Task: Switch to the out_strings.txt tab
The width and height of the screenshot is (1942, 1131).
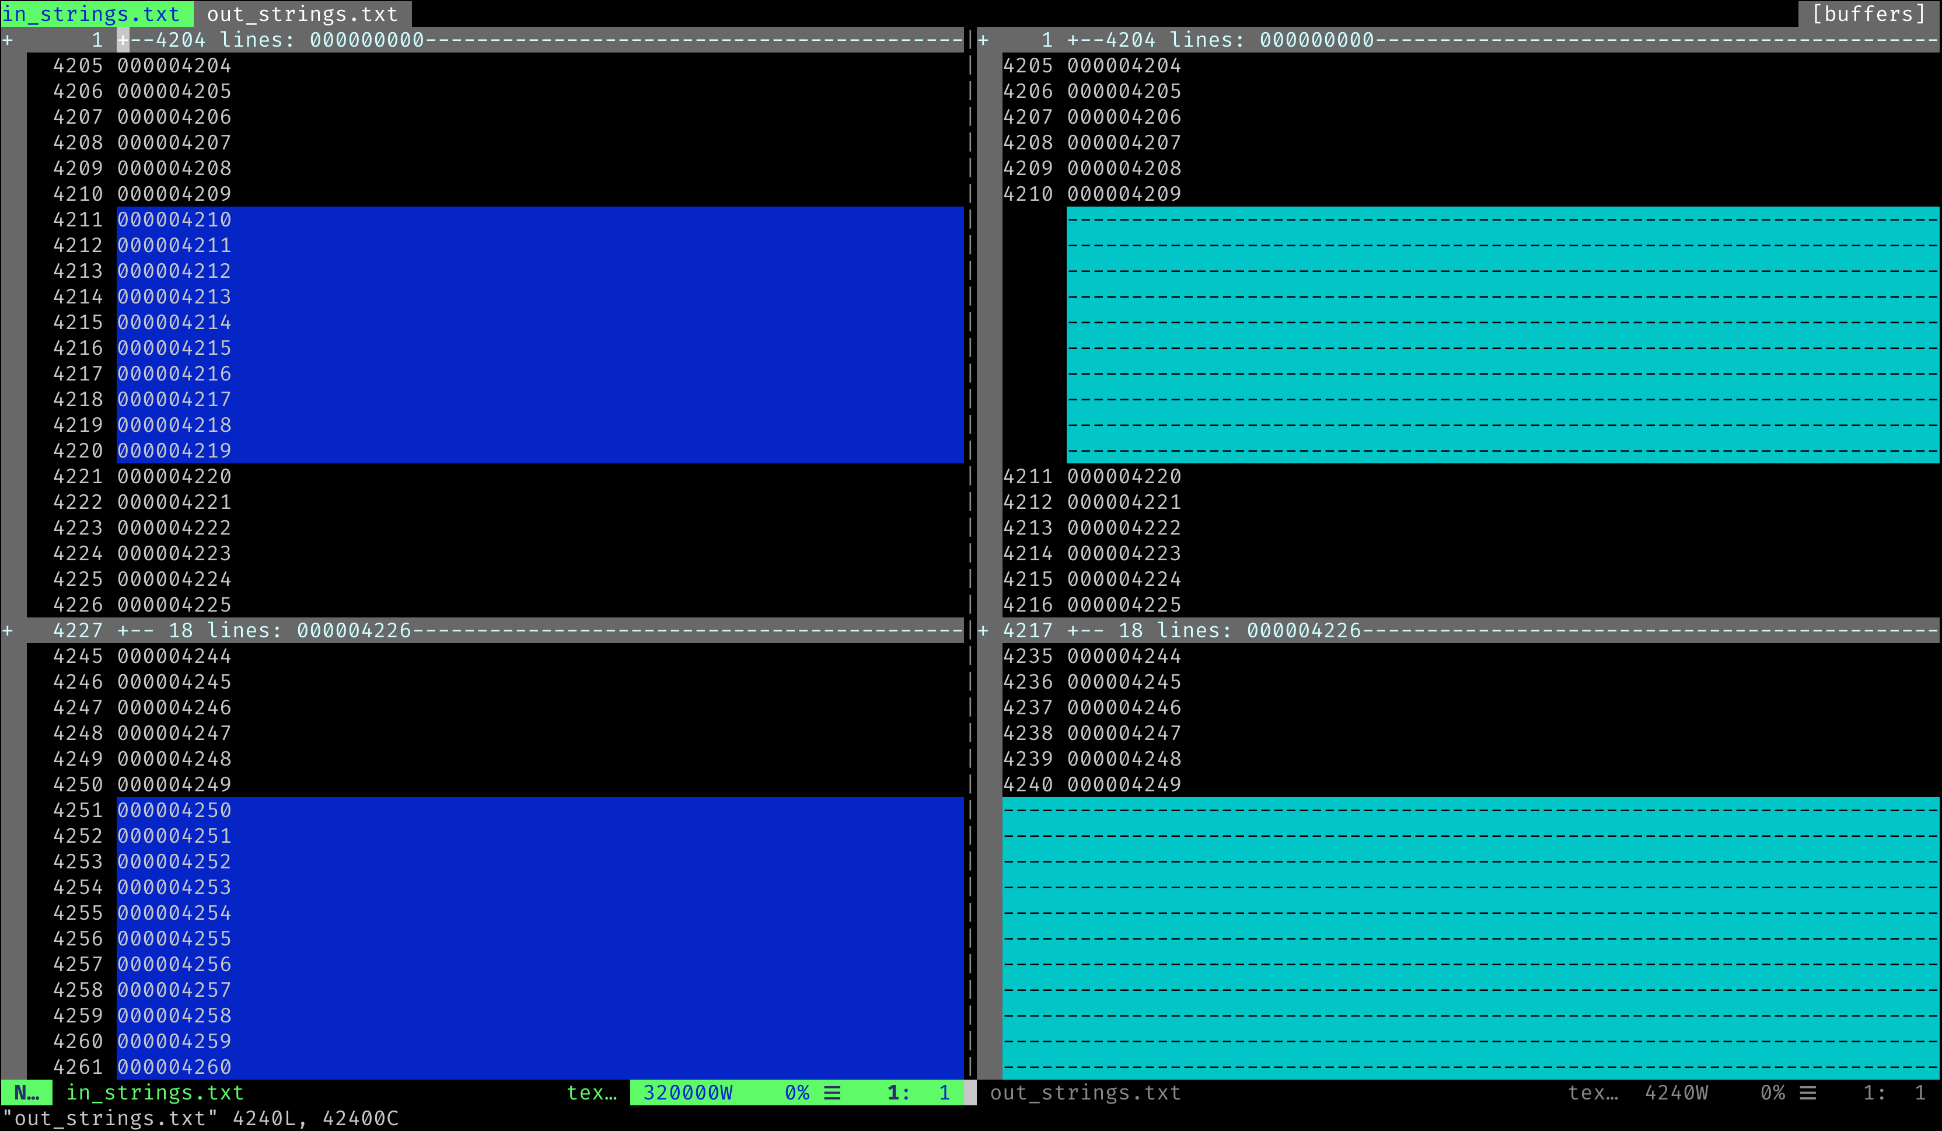Action: coord(302,14)
